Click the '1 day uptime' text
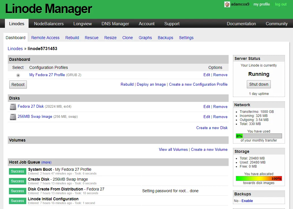Image resolution: width=293 pixels, height=209 pixels. (x=259, y=94)
